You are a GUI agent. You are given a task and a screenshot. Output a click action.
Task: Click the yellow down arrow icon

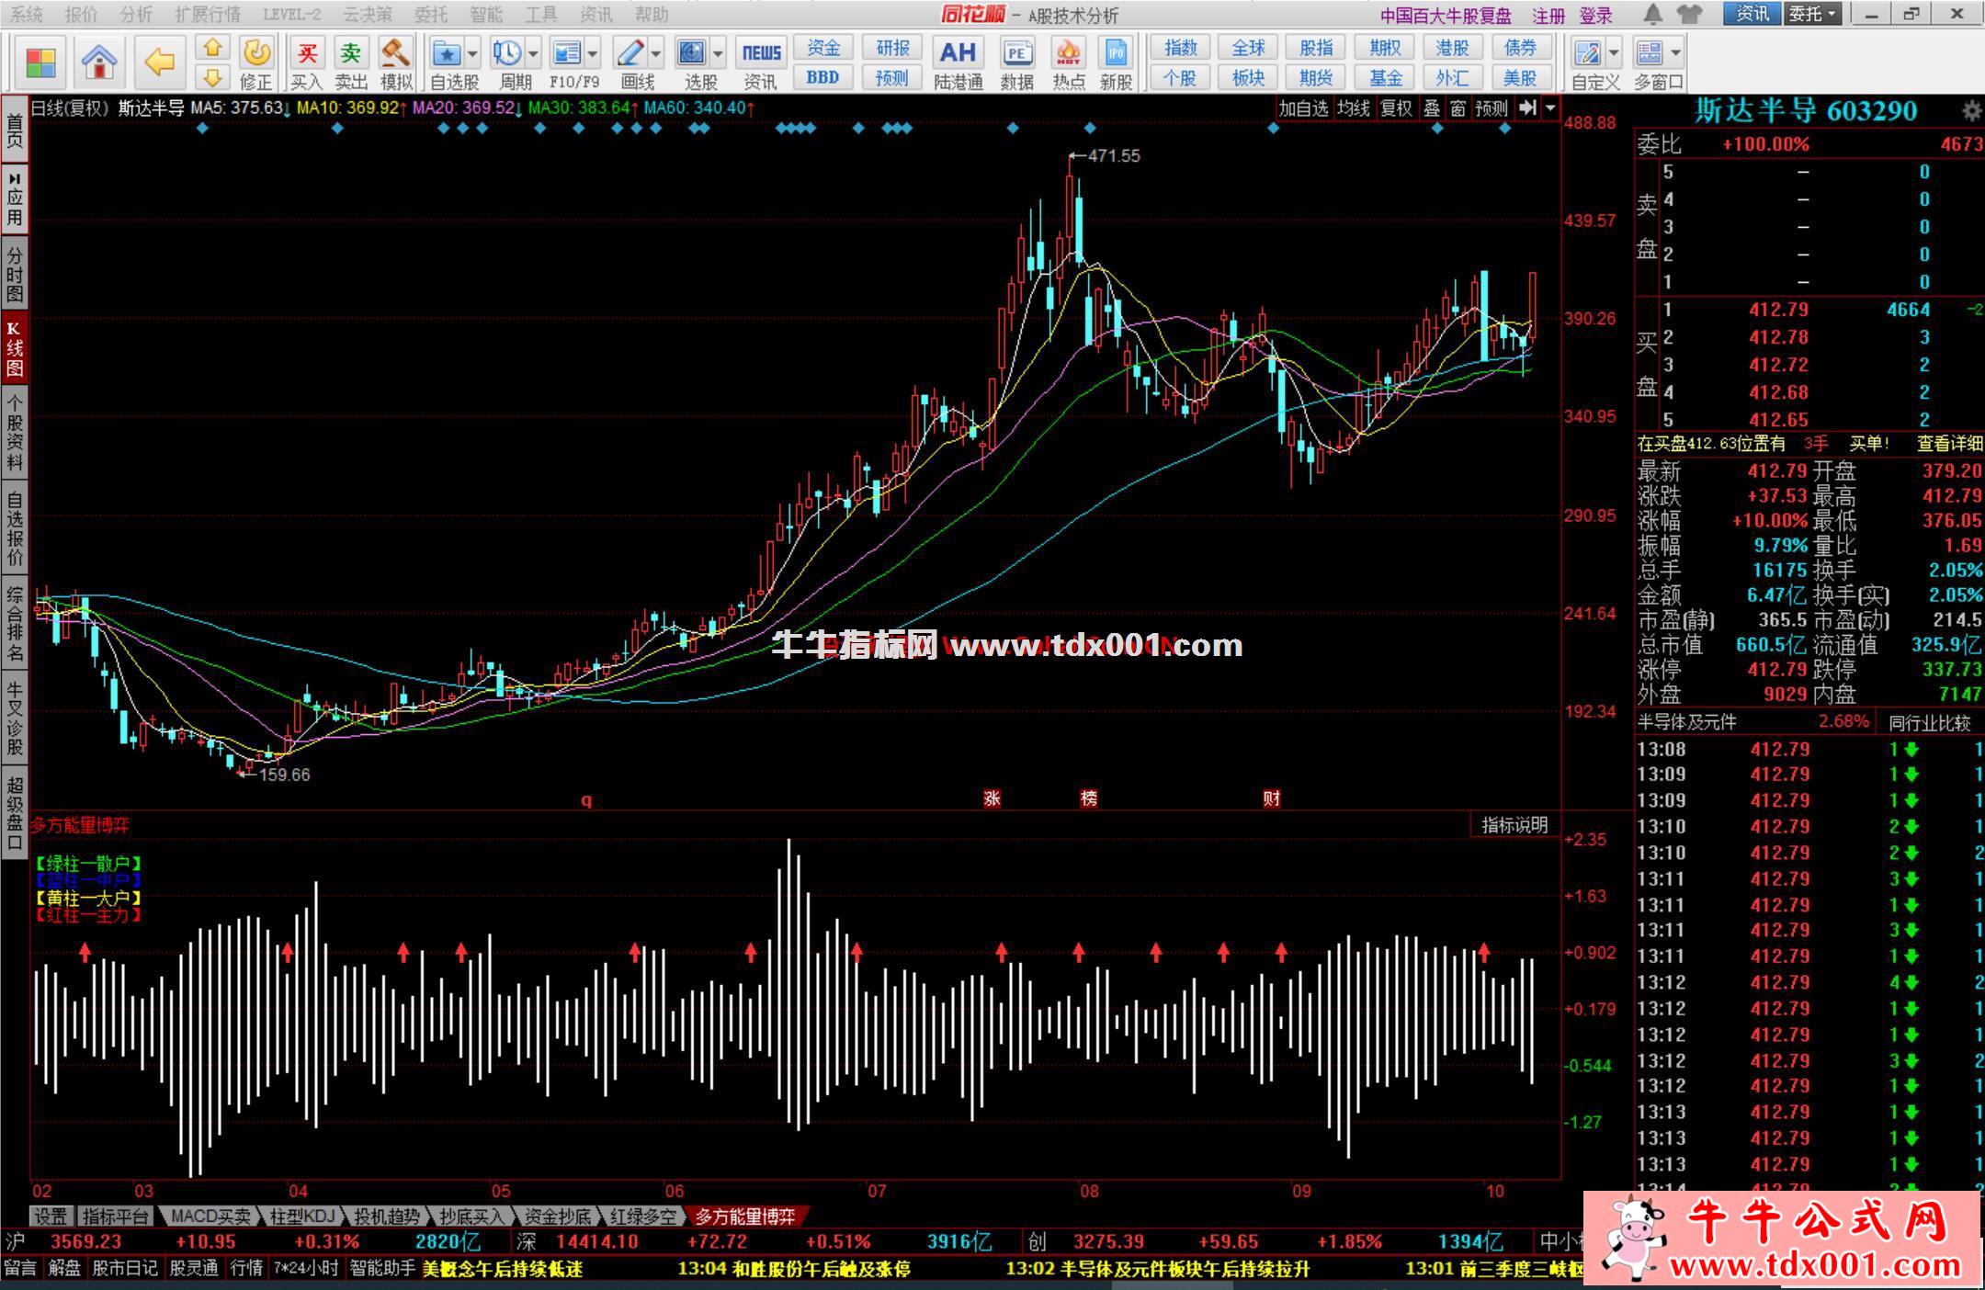212,78
